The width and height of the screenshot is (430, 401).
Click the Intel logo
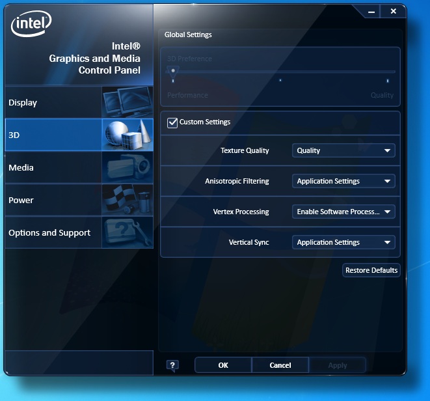[x=31, y=23]
